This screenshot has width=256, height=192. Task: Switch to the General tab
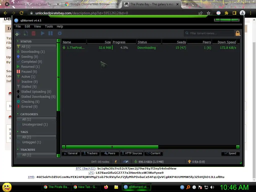pyautogui.click(x=71, y=153)
